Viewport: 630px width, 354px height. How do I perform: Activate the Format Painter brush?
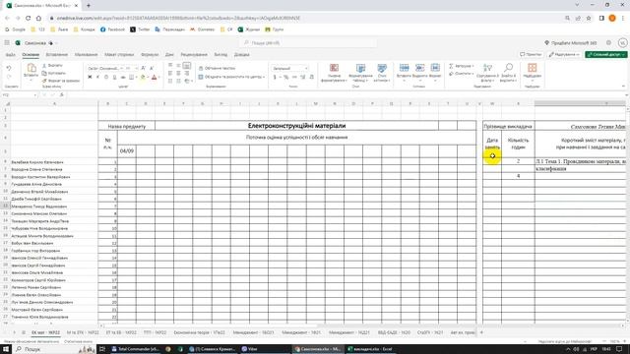pos(60,81)
